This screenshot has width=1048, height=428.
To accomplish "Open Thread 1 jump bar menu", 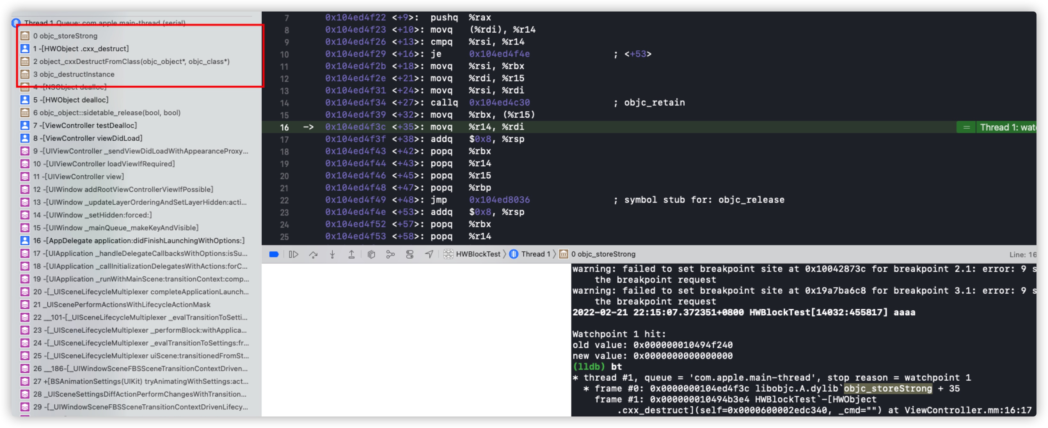I will [x=530, y=254].
